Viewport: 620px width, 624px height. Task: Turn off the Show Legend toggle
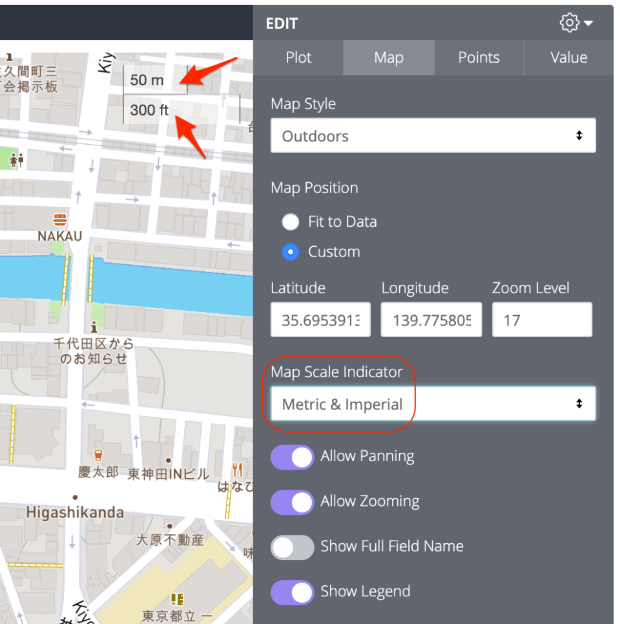click(292, 592)
